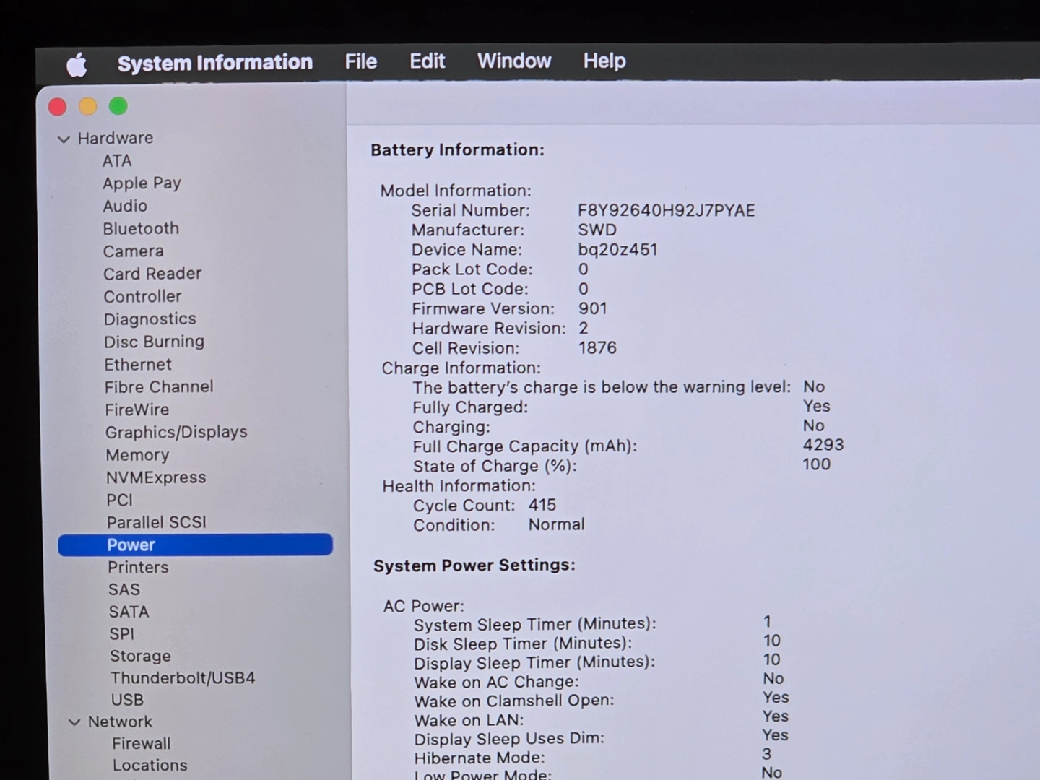Select USB in the sidebar
Viewport: 1040px width, 780px height.
(127, 700)
